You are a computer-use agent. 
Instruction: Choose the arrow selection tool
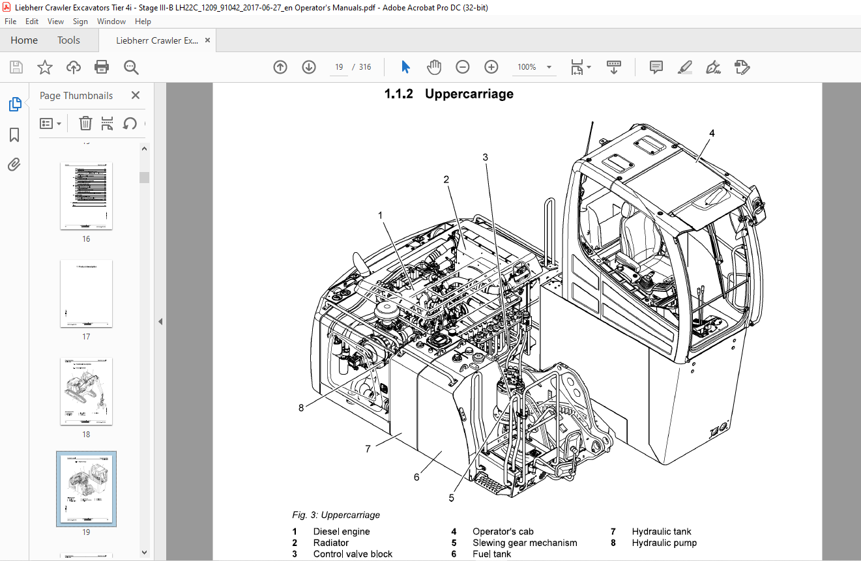(x=405, y=67)
